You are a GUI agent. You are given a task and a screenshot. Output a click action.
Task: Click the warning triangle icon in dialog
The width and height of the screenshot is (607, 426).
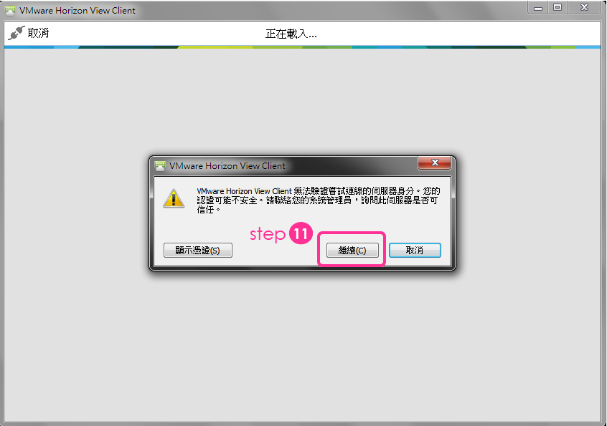[x=174, y=198]
